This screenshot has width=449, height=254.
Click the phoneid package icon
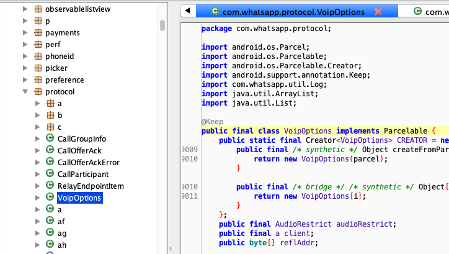click(38, 56)
